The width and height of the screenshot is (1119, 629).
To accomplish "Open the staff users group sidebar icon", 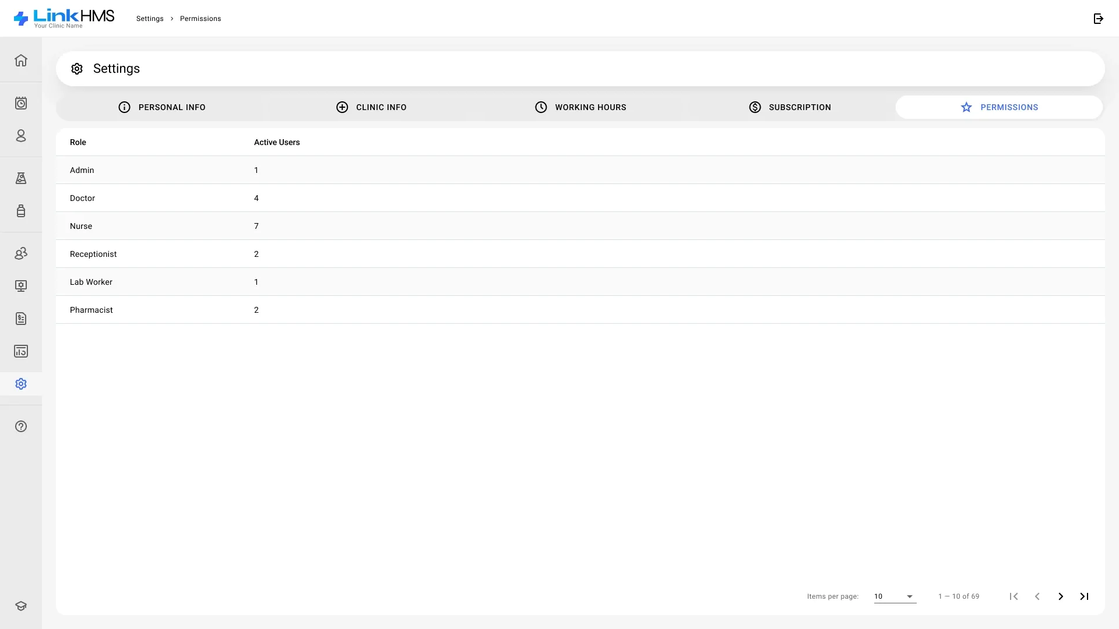I will click(x=21, y=253).
